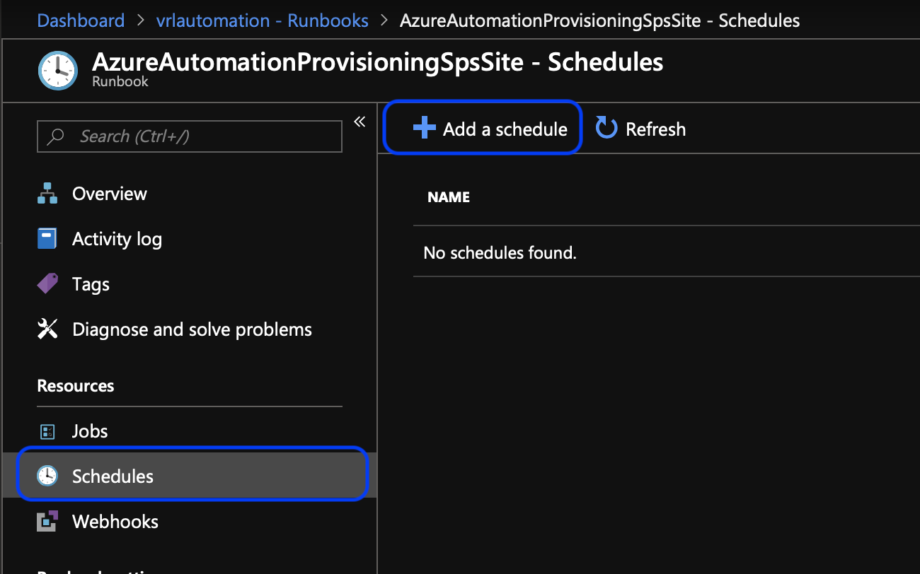Image resolution: width=920 pixels, height=574 pixels.
Task: Click the Overview icon in the sidebar
Action: click(47, 194)
